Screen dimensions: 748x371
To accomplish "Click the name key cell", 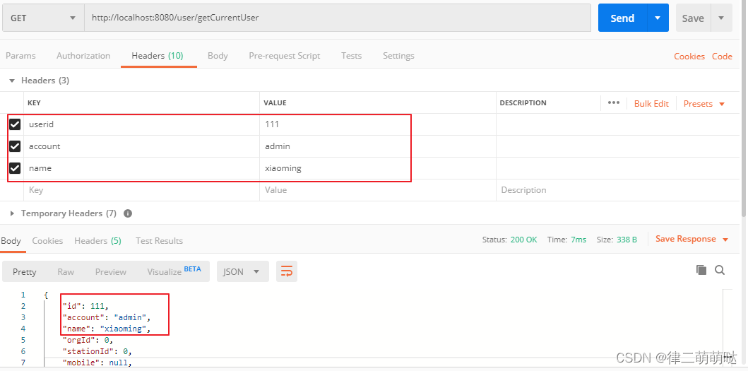I will 142,168.
